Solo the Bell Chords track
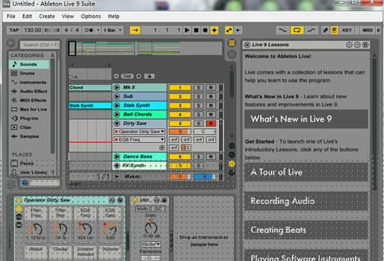Viewport: 384px width, 261px height. (x=198, y=115)
